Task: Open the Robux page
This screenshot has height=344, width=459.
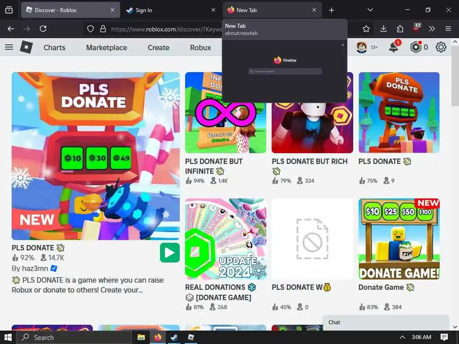Action: (200, 47)
